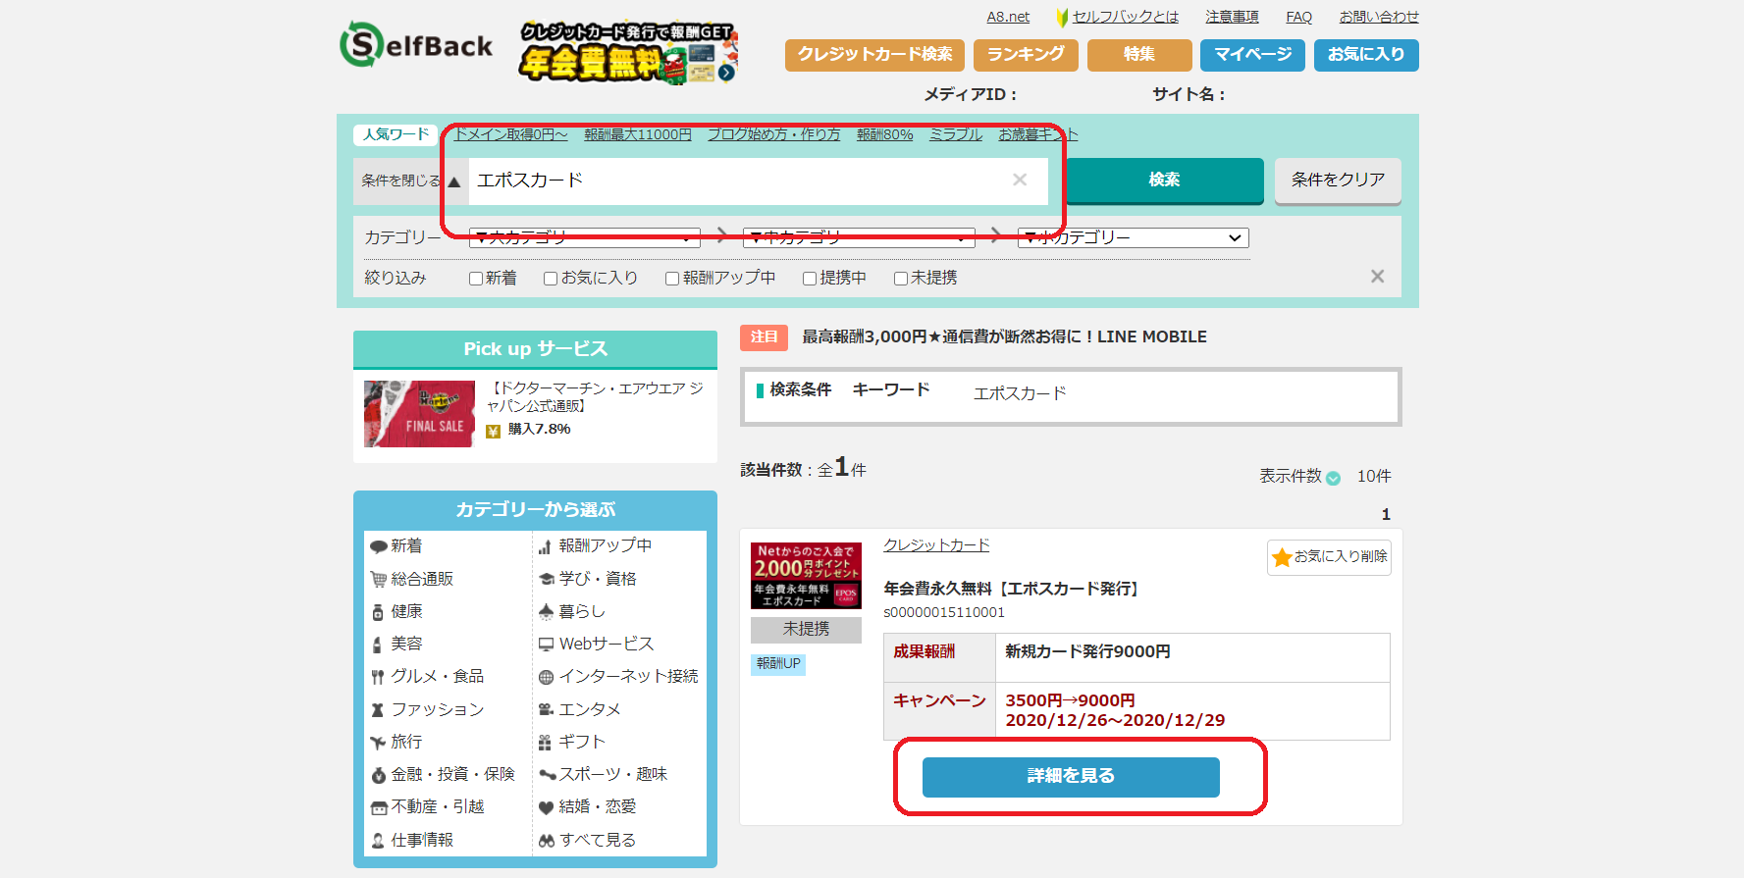
Task: Open the エポスカード 2,000 points thumbnail
Action: [x=806, y=576]
